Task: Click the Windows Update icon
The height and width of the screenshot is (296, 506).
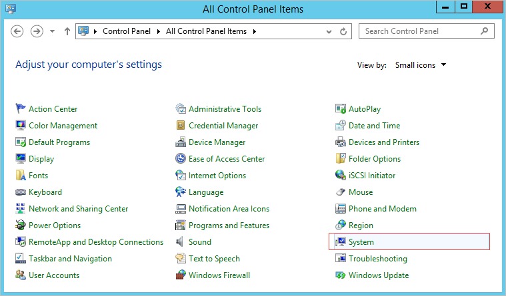Action: [x=341, y=275]
